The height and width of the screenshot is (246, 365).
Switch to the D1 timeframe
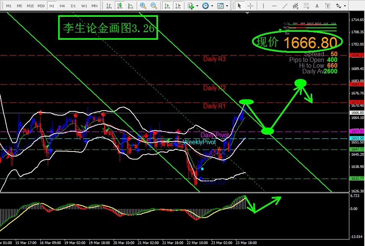pyautogui.click(x=73, y=6)
